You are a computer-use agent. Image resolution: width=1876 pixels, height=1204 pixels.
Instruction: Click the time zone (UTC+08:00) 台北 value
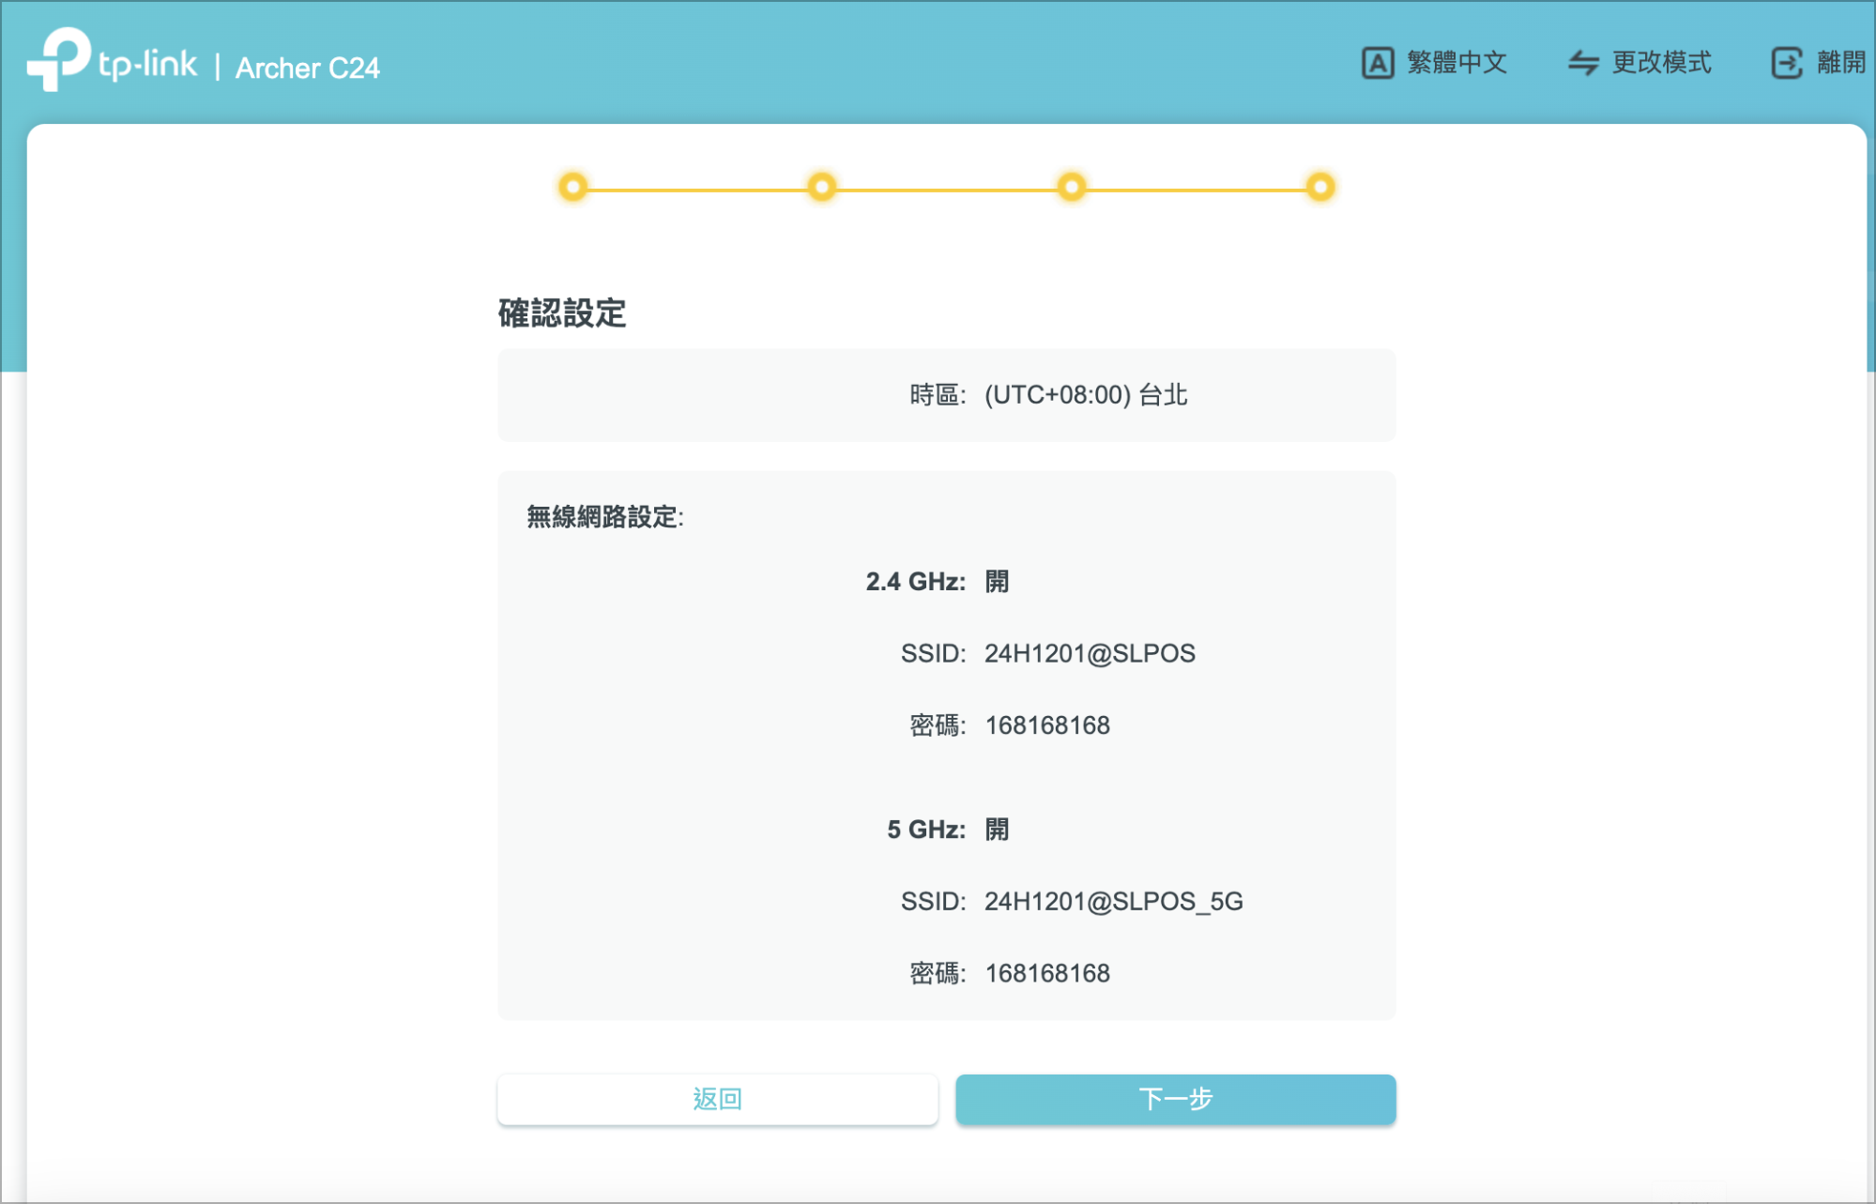click(1086, 395)
